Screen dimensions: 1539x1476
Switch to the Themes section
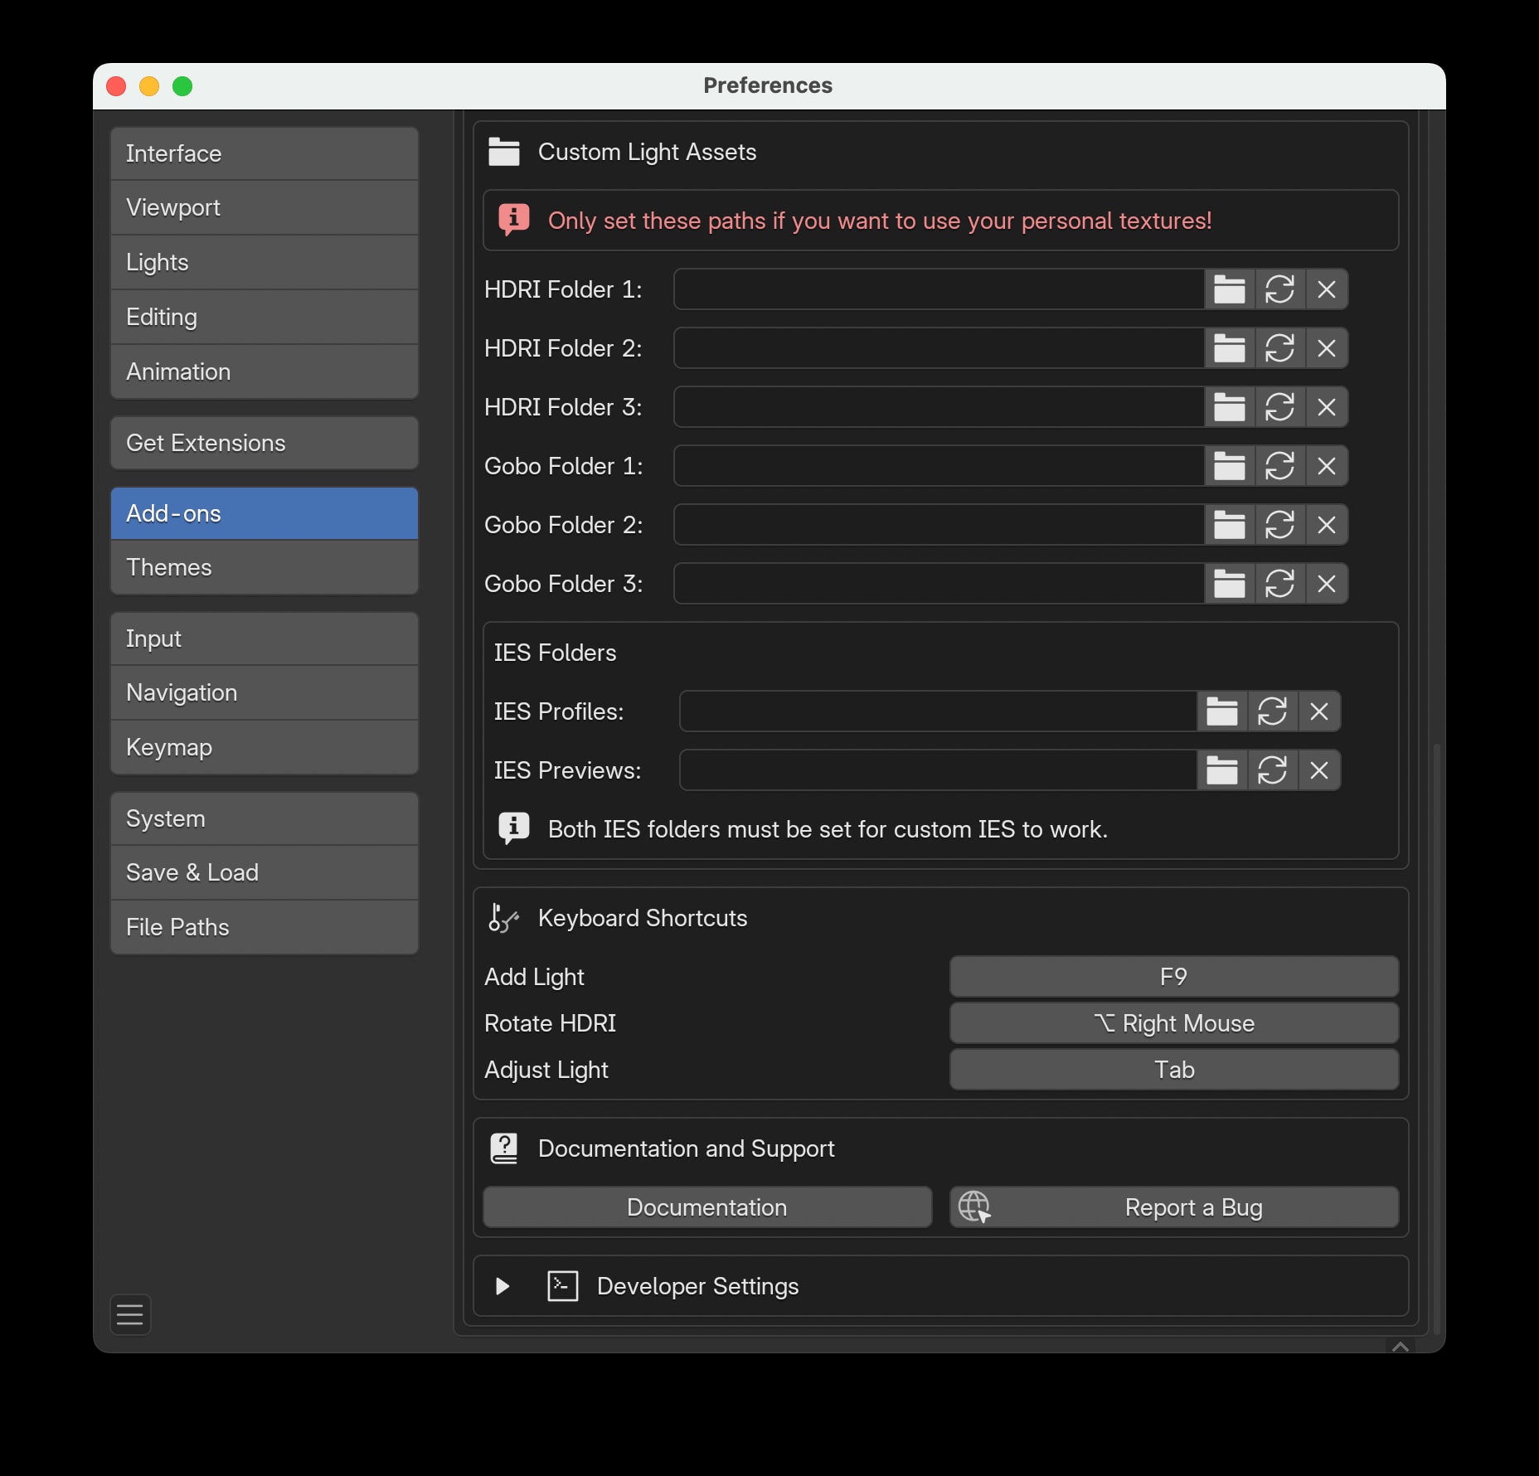pyautogui.click(x=264, y=567)
